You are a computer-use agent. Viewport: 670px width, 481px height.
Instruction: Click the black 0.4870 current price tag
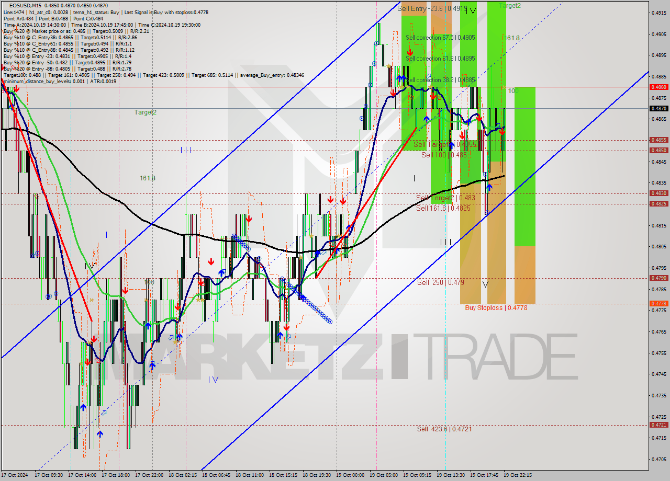[658, 109]
